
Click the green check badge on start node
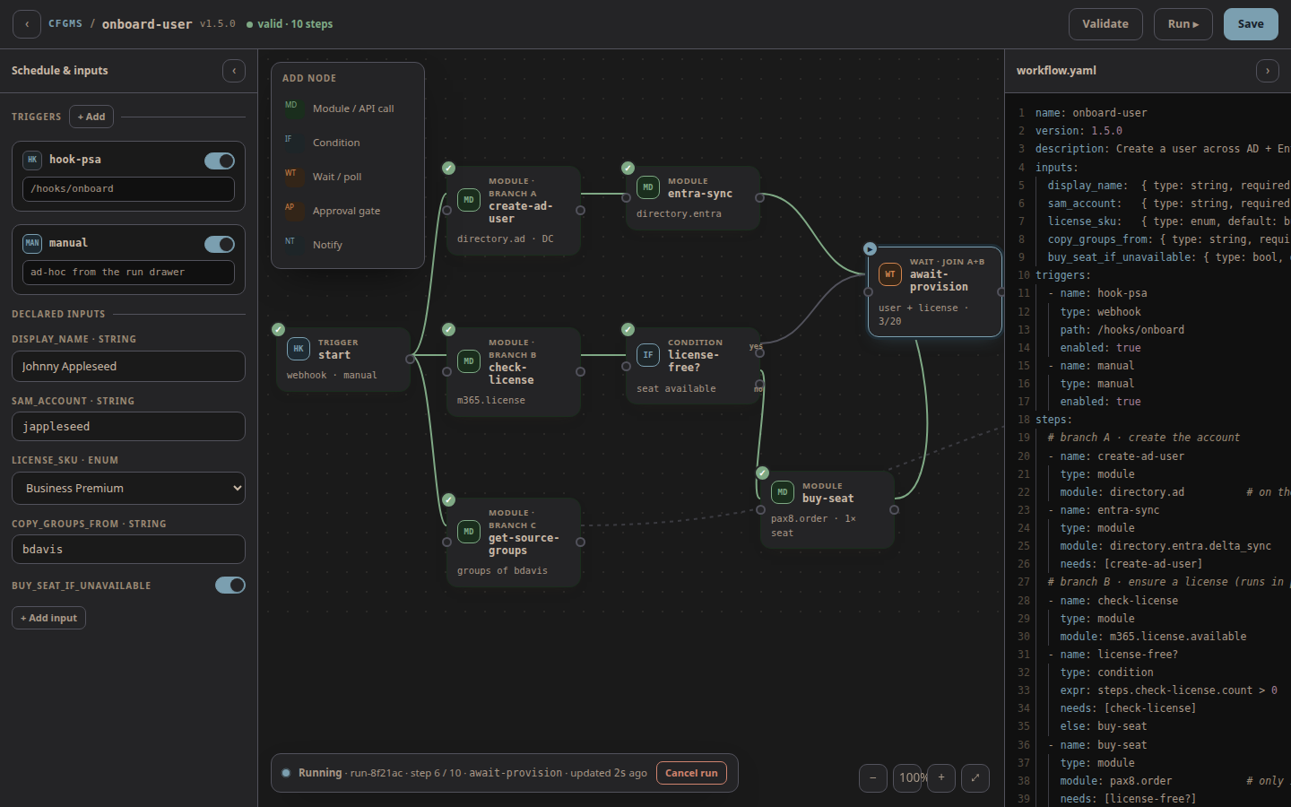(x=279, y=330)
